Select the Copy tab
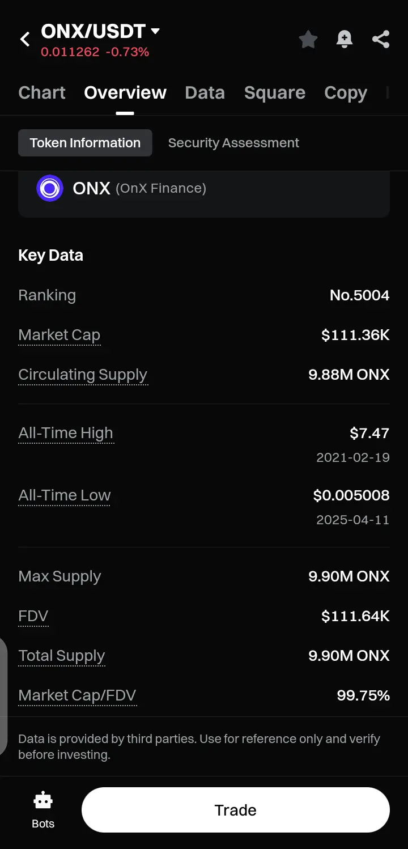 pyautogui.click(x=346, y=93)
